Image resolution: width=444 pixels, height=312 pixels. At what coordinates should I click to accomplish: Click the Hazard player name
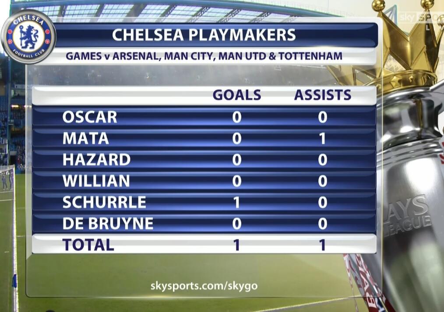(96, 160)
